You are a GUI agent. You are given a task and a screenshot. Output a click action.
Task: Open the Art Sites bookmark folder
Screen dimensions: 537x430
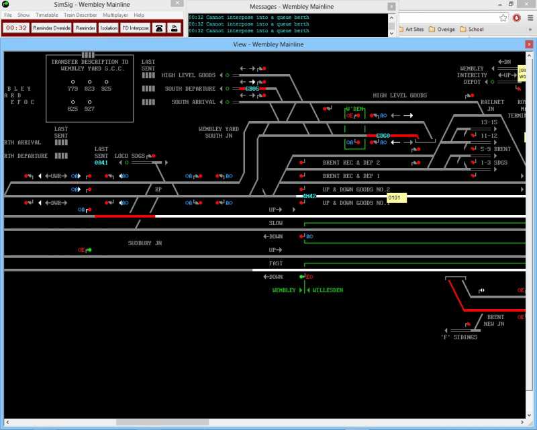click(x=411, y=30)
